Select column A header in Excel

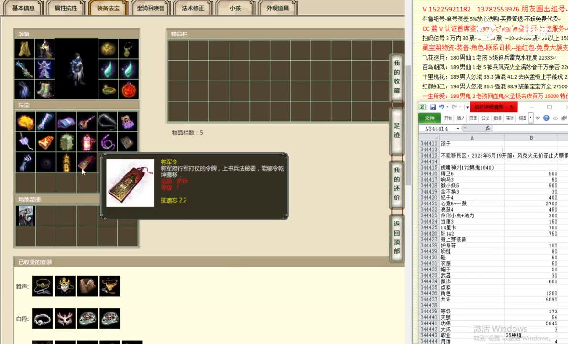(472, 138)
